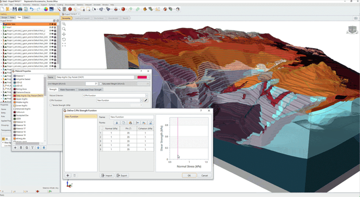The height and width of the screenshot is (197, 360).
Task: Click the red hexagon material icon in the toolbar
Action: coord(70,9)
